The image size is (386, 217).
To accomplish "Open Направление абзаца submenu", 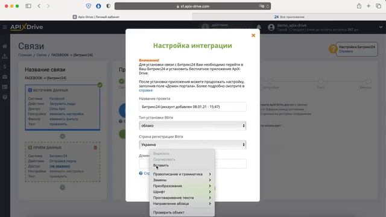I will click(182, 204).
